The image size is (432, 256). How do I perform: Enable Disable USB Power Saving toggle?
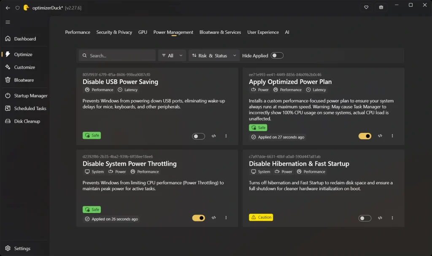pos(198,136)
